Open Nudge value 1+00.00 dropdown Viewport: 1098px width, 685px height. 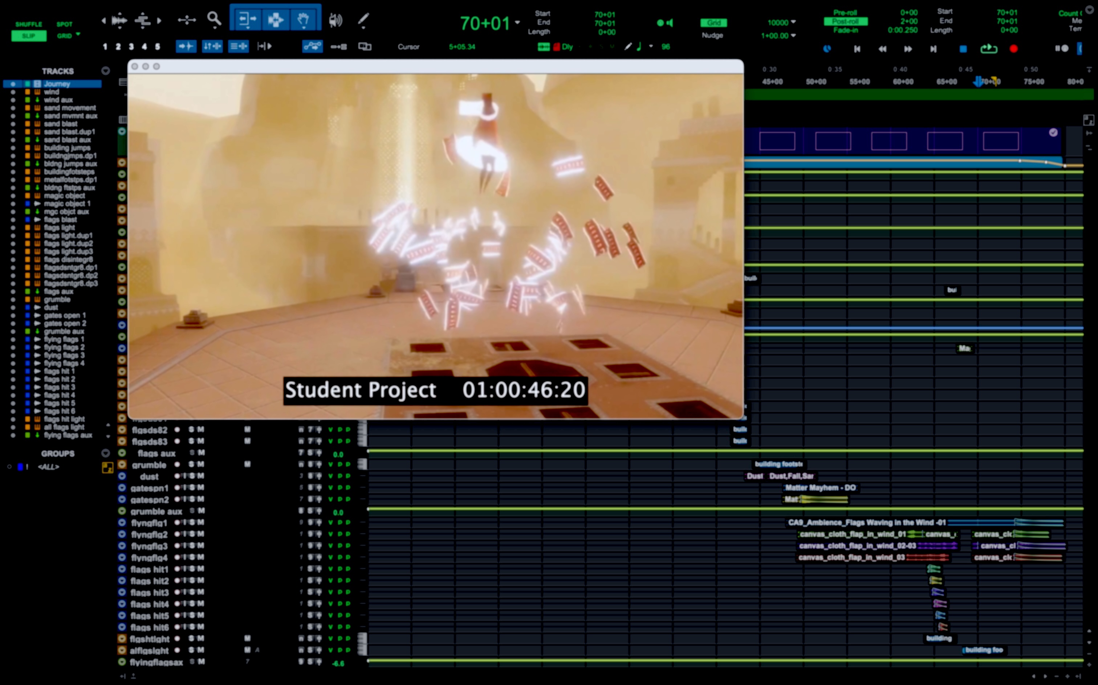(x=793, y=35)
